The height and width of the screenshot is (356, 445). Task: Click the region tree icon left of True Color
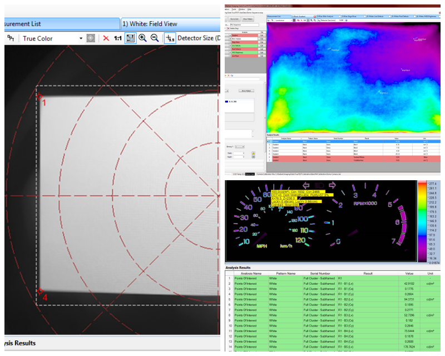click(11, 38)
